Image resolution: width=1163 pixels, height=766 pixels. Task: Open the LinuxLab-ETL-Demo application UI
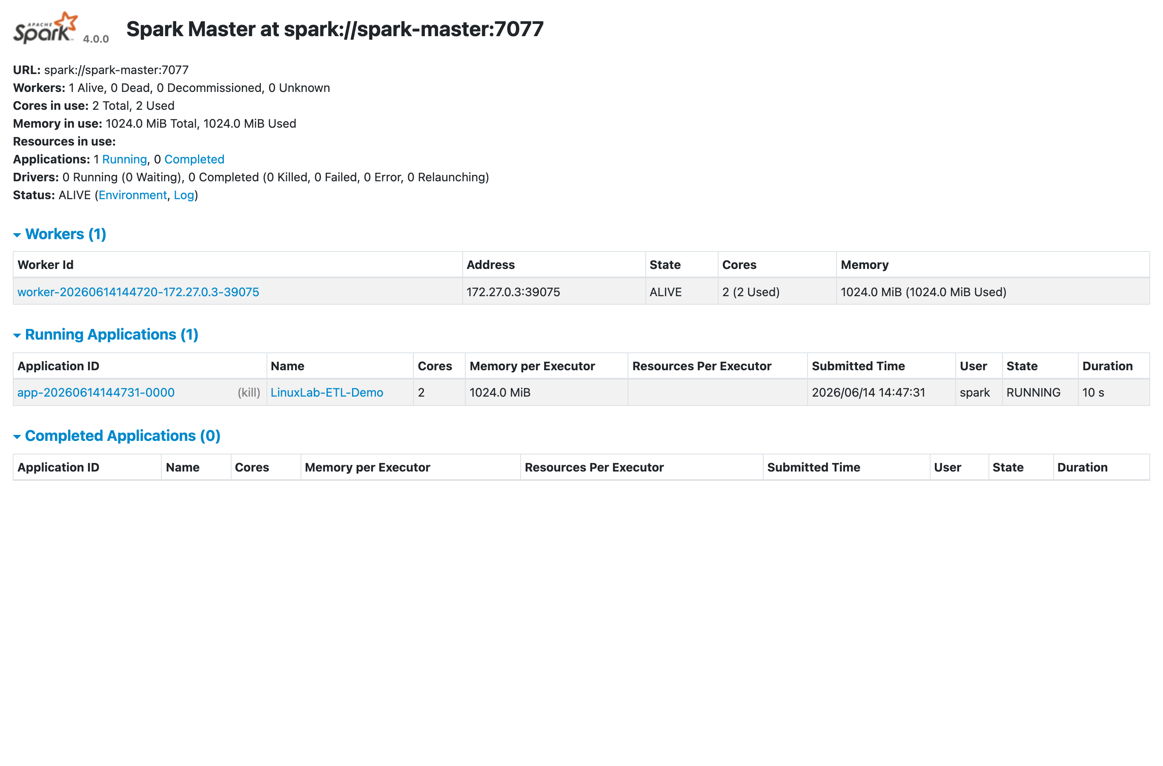(x=327, y=392)
